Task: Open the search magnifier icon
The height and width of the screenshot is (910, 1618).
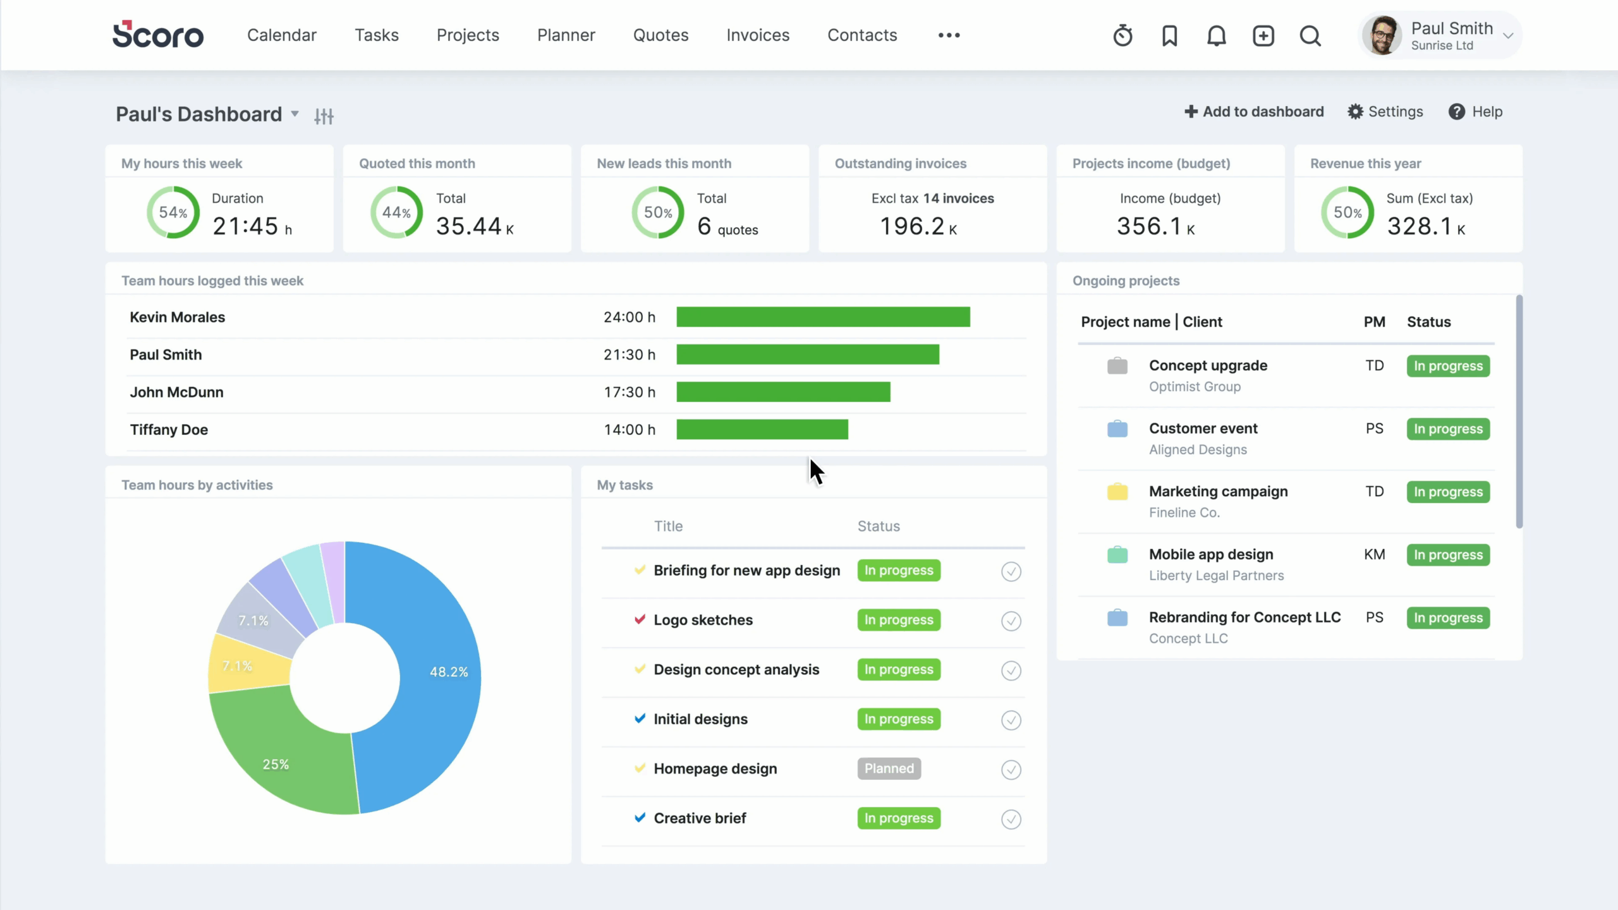Action: click(1310, 35)
